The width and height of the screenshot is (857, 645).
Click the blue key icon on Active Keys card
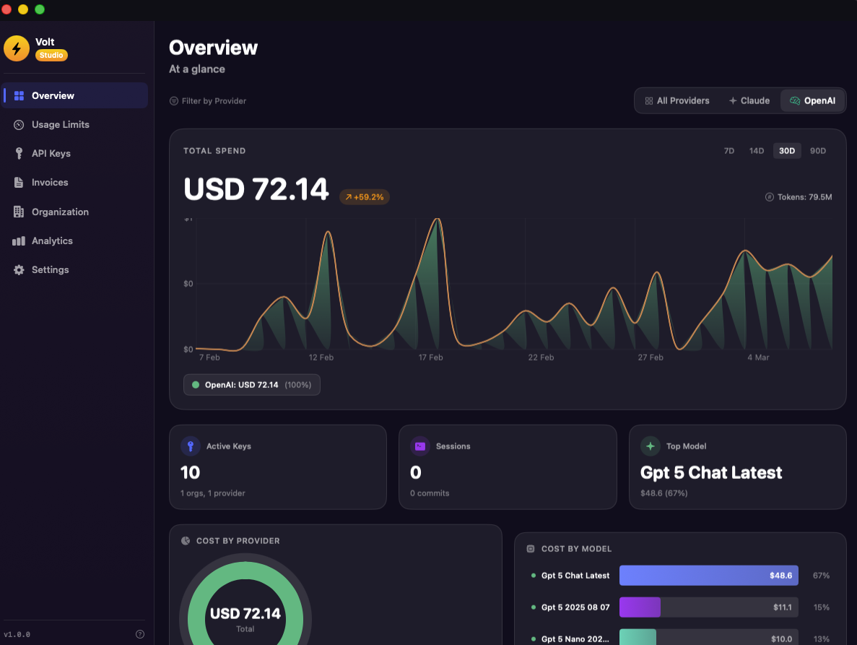191,446
